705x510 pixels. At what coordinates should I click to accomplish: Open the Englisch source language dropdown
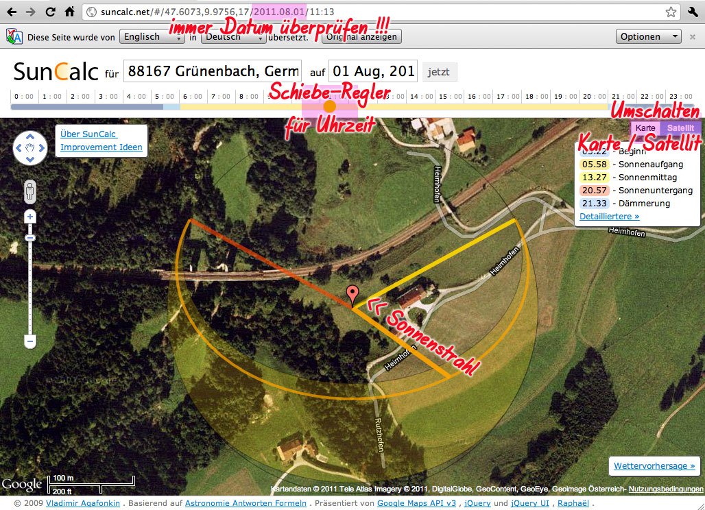pos(152,37)
